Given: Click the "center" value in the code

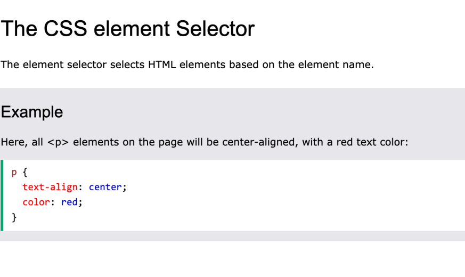Looking at the screenshot, I should point(105,187).
